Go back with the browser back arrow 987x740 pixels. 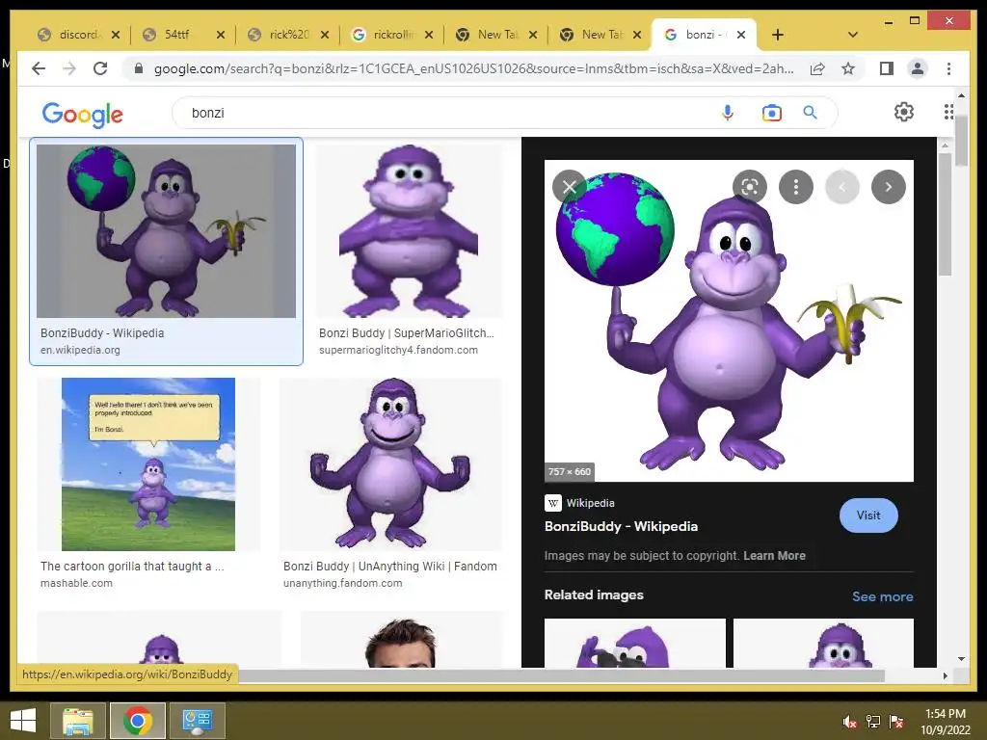[x=39, y=68]
